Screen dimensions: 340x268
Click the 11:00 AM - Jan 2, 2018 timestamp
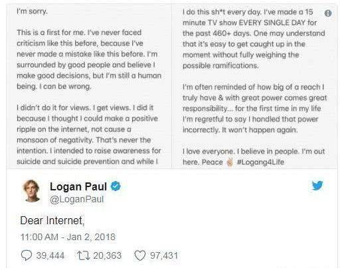point(68,237)
